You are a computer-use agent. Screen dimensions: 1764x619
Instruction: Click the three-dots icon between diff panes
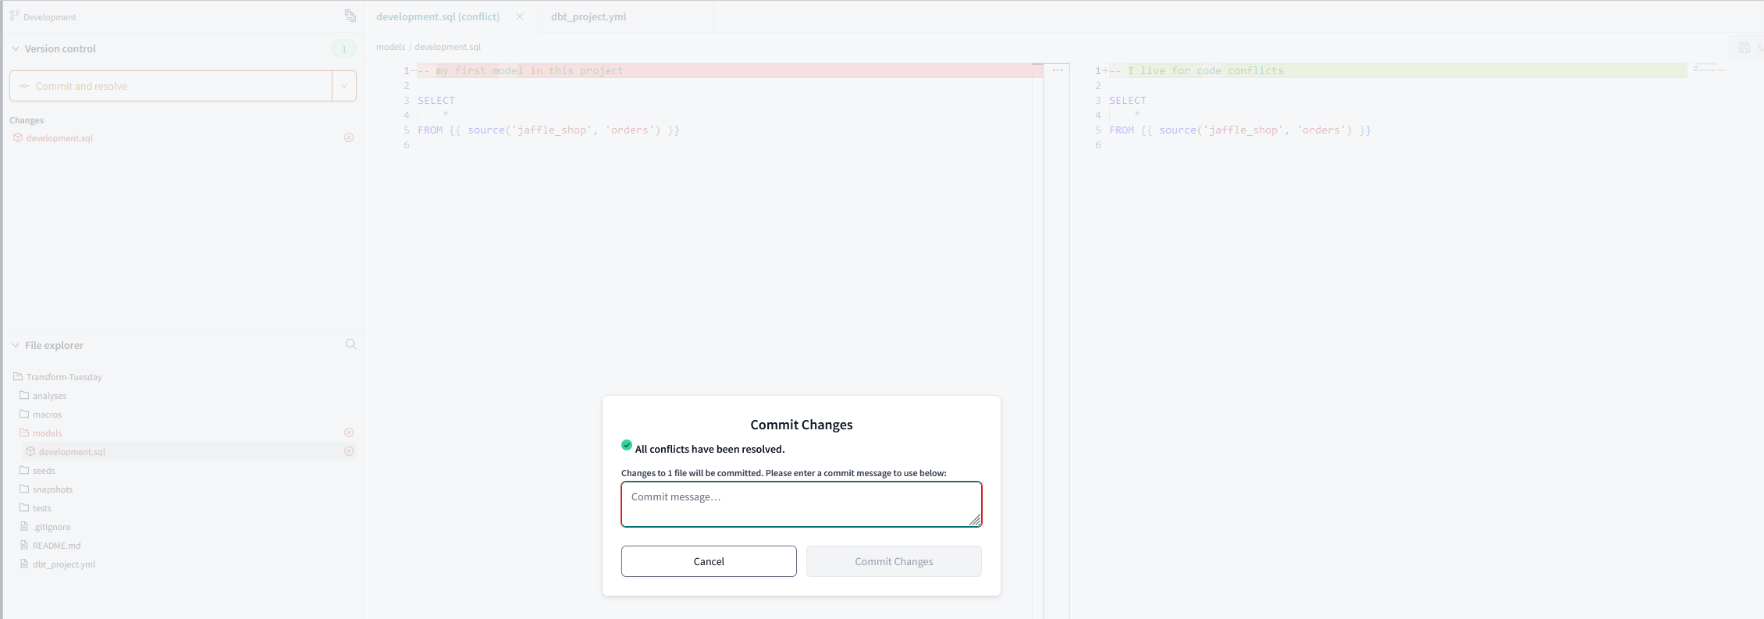click(1057, 70)
